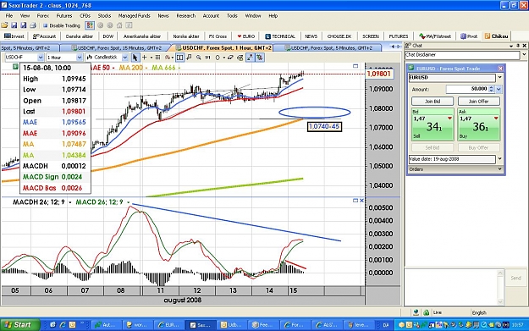This screenshot has width=529, height=331.
Task: Click the Ask Buy price tile
Action: (479, 124)
